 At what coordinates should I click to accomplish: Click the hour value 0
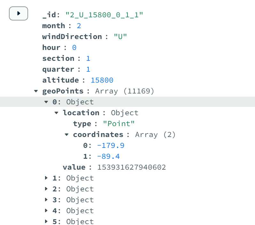click(74, 47)
